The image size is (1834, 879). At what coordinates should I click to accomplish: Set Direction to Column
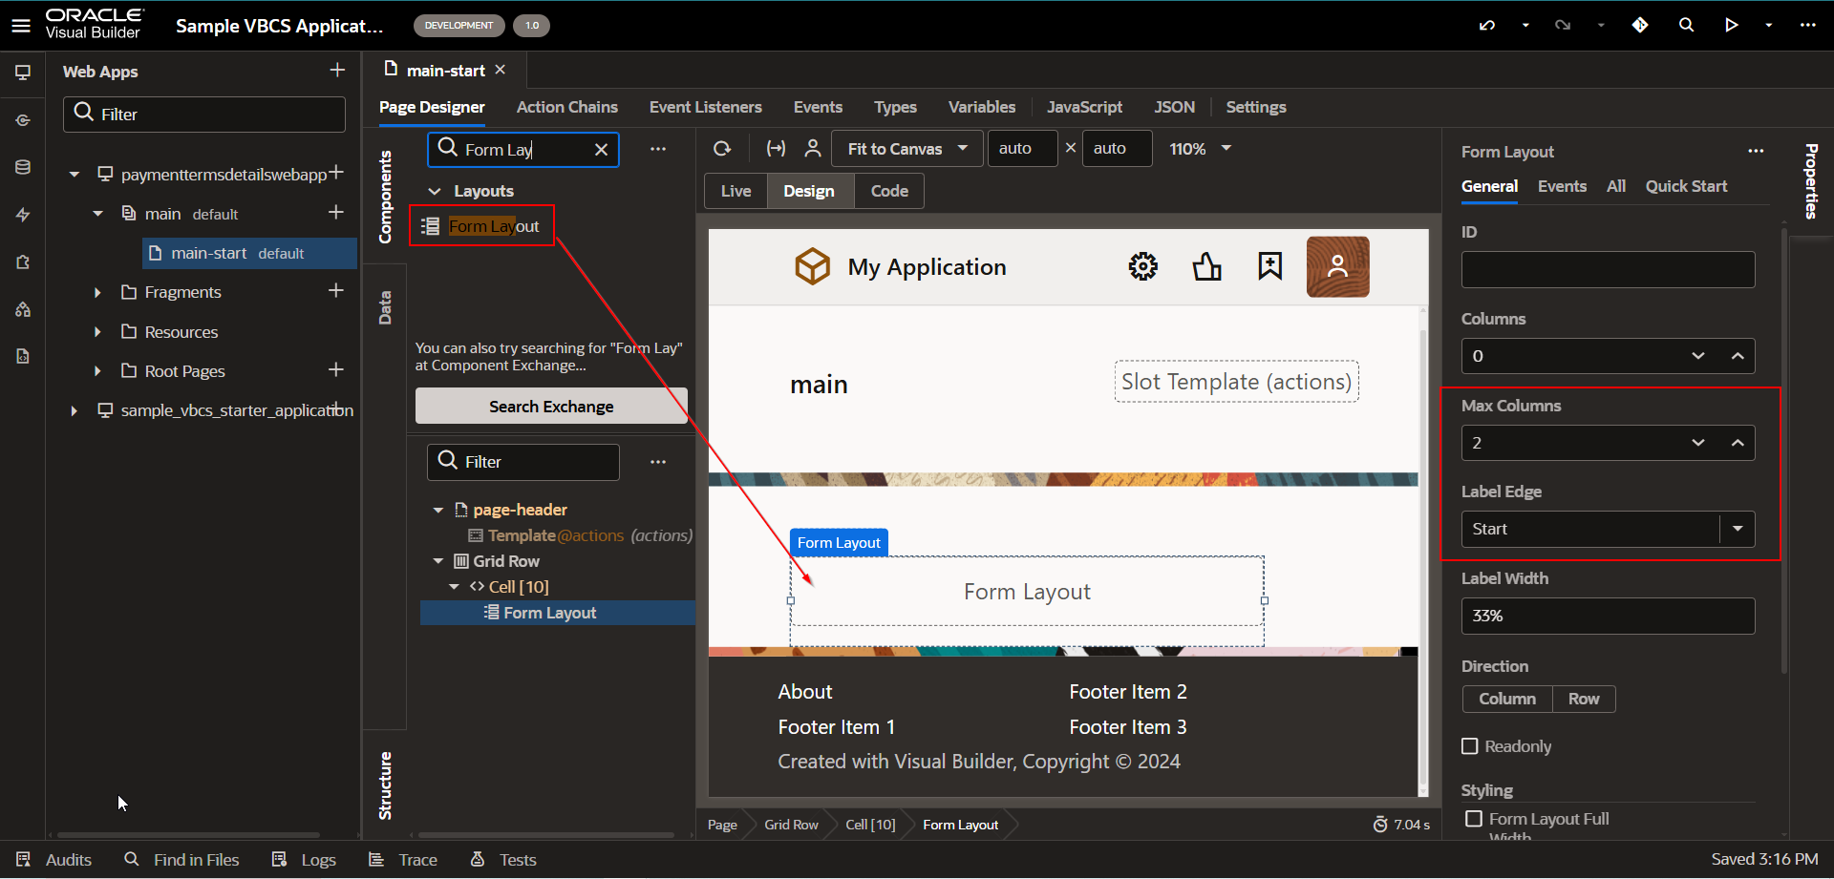point(1507,699)
